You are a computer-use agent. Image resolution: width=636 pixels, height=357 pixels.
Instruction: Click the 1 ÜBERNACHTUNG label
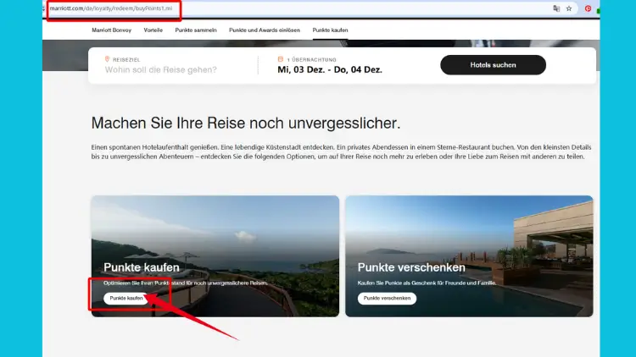[x=311, y=59]
